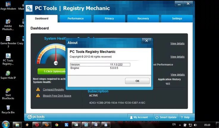Click the taskbar clock showing 05:10
The image size is (219, 128).
[x=207, y=125]
